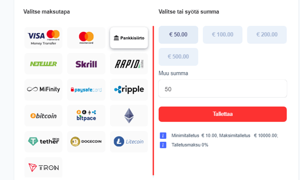Click the Muu summa amount field

tap(223, 89)
